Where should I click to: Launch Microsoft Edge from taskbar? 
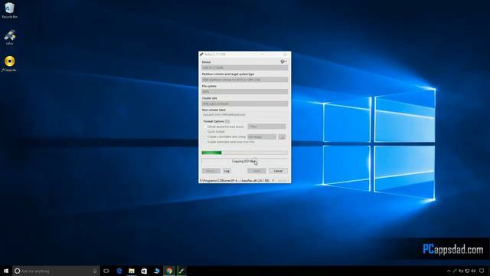[x=119, y=271]
